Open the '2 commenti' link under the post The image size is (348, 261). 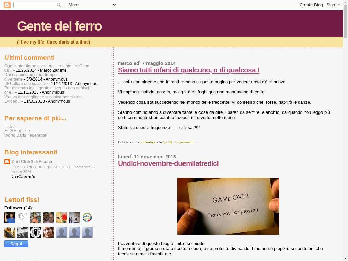point(185,142)
